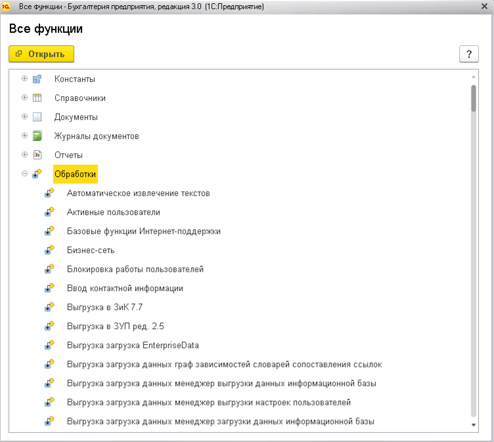Screen dimensions: 494x442
Task: Select the highlighted Обработки item
Action: point(75,174)
